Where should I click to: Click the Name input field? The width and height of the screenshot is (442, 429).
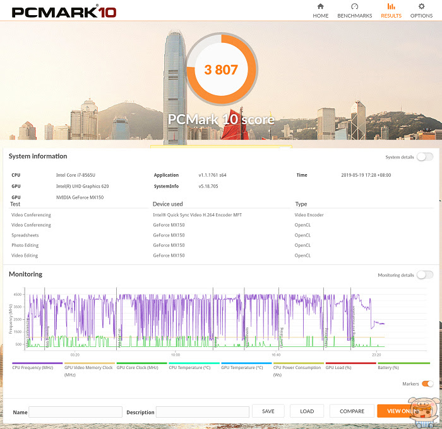pyautogui.click(x=75, y=412)
